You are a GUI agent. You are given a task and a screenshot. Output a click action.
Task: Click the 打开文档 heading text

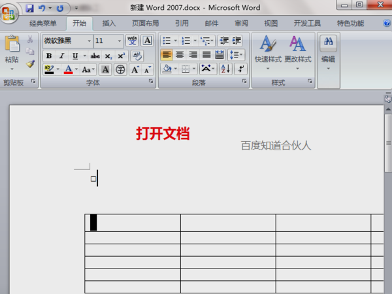(163, 133)
